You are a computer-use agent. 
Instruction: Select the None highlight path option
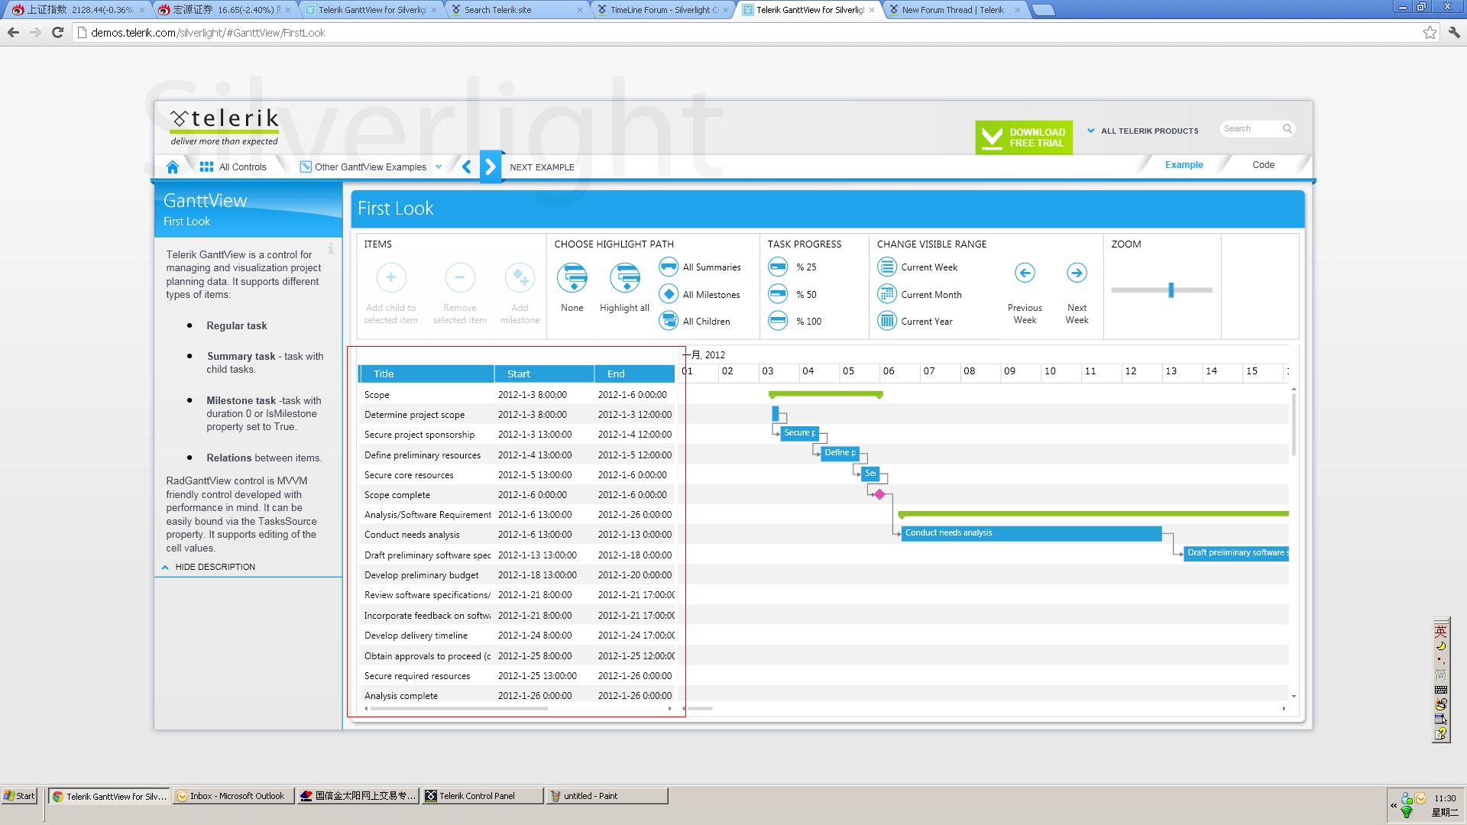tap(572, 278)
